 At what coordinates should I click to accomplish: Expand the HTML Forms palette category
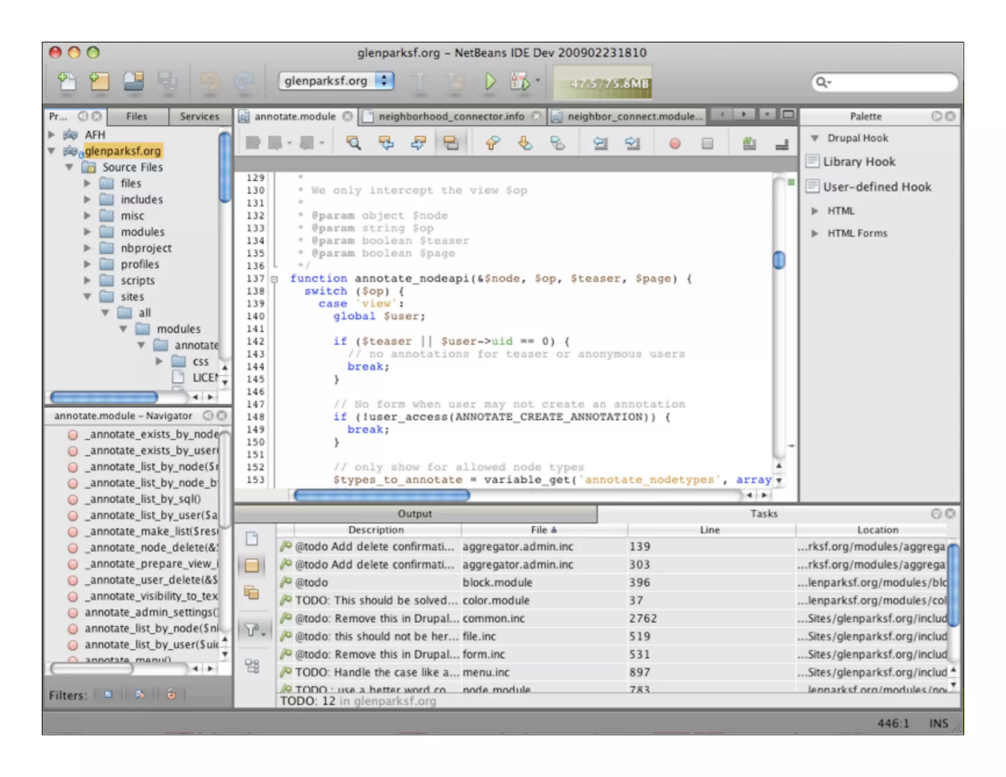pos(814,233)
